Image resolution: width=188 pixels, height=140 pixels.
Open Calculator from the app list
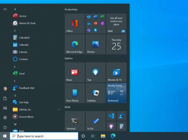(x=24, y=38)
